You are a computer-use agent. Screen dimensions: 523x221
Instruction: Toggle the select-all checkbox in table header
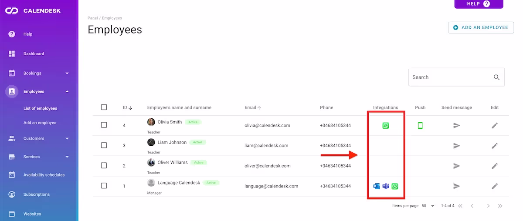[x=104, y=107]
